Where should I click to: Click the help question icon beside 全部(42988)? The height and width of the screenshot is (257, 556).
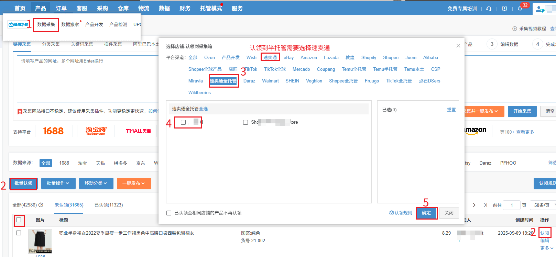pyautogui.click(x=41, y=205)
